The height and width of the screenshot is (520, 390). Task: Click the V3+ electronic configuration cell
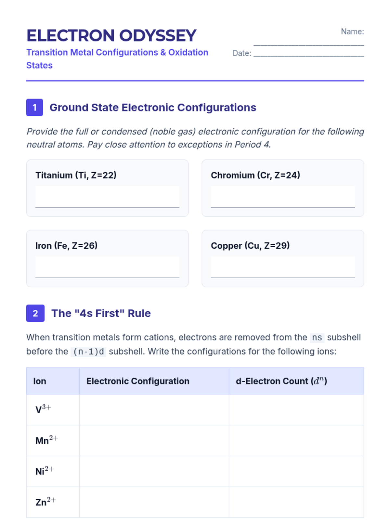(x=154, y=409)
